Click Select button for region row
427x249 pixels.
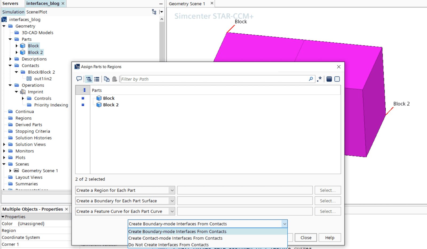(328, 190)
